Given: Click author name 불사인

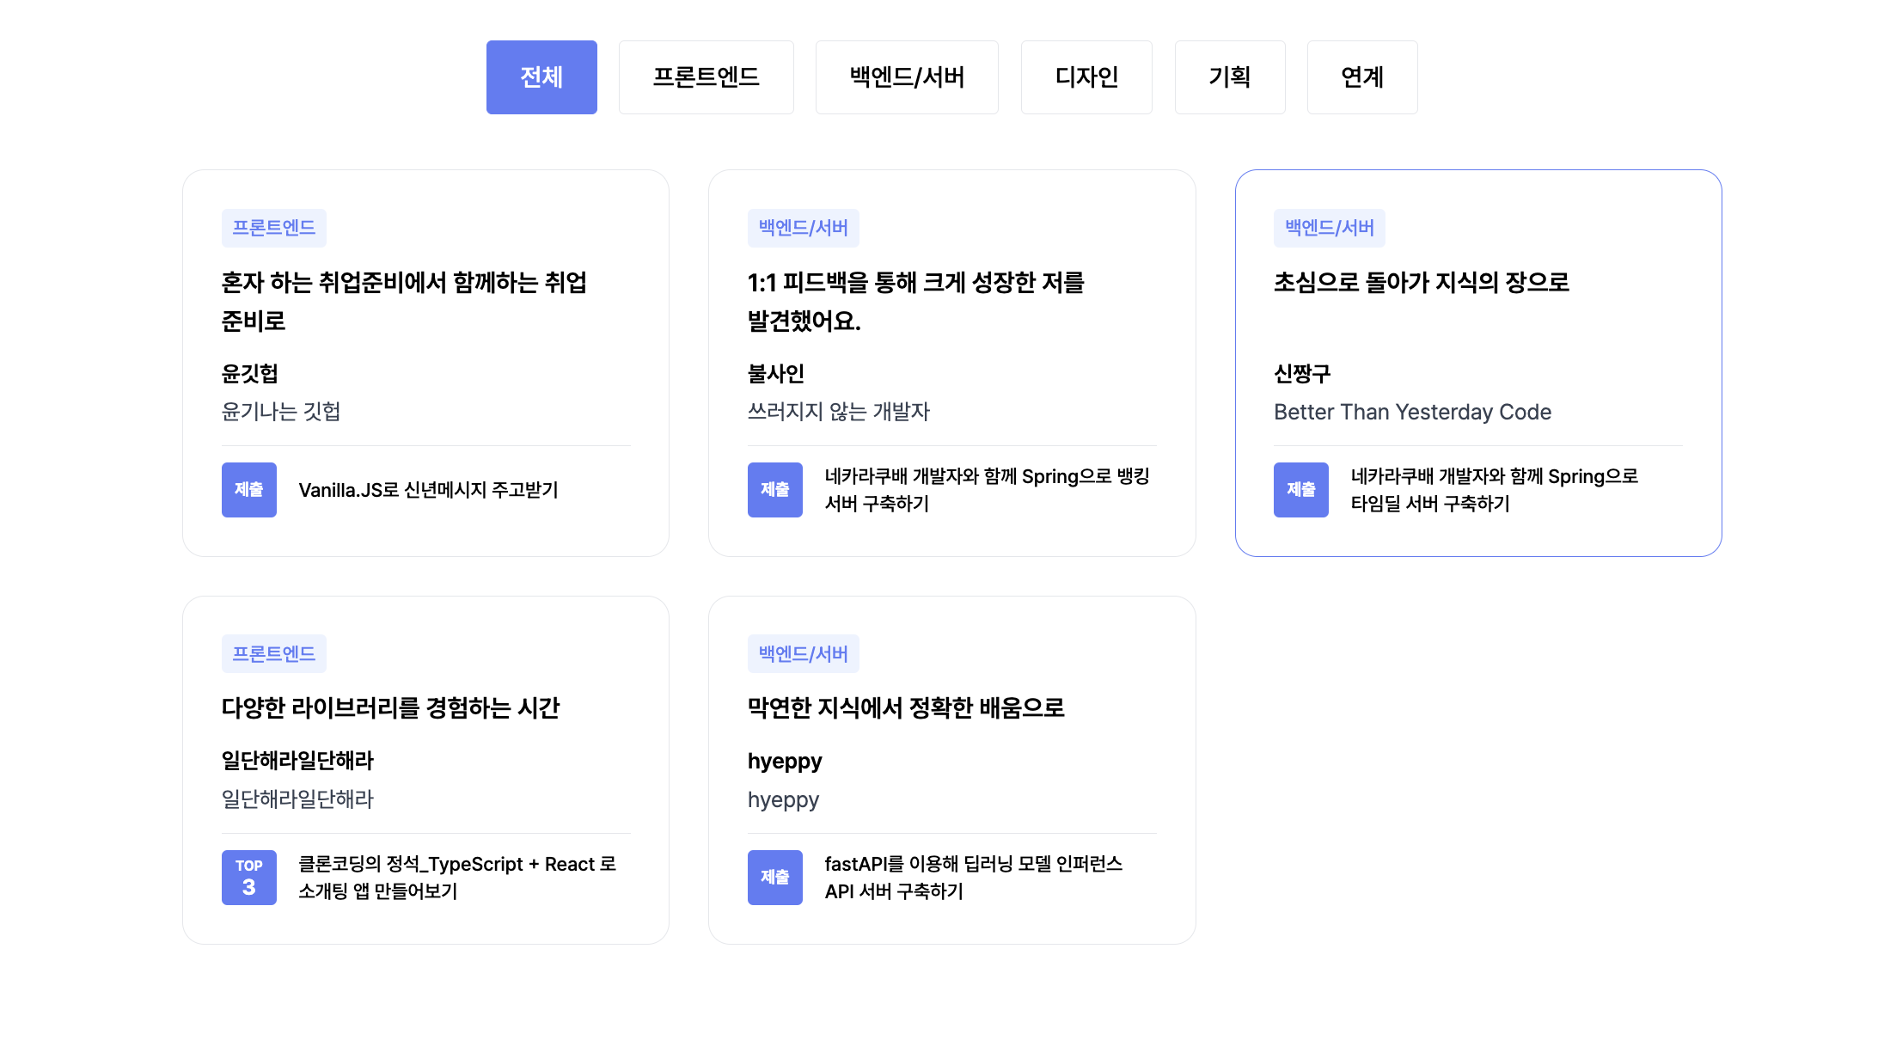Looking at the screenshot, I should tap(776, 374).
